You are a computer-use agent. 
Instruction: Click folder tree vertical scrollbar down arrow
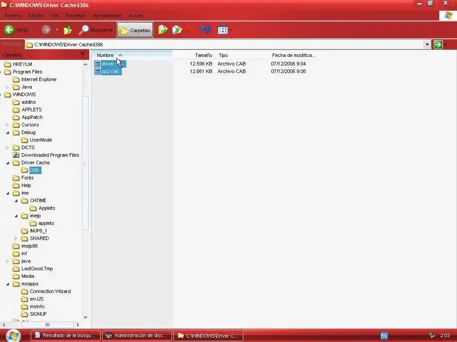point(85,317)
